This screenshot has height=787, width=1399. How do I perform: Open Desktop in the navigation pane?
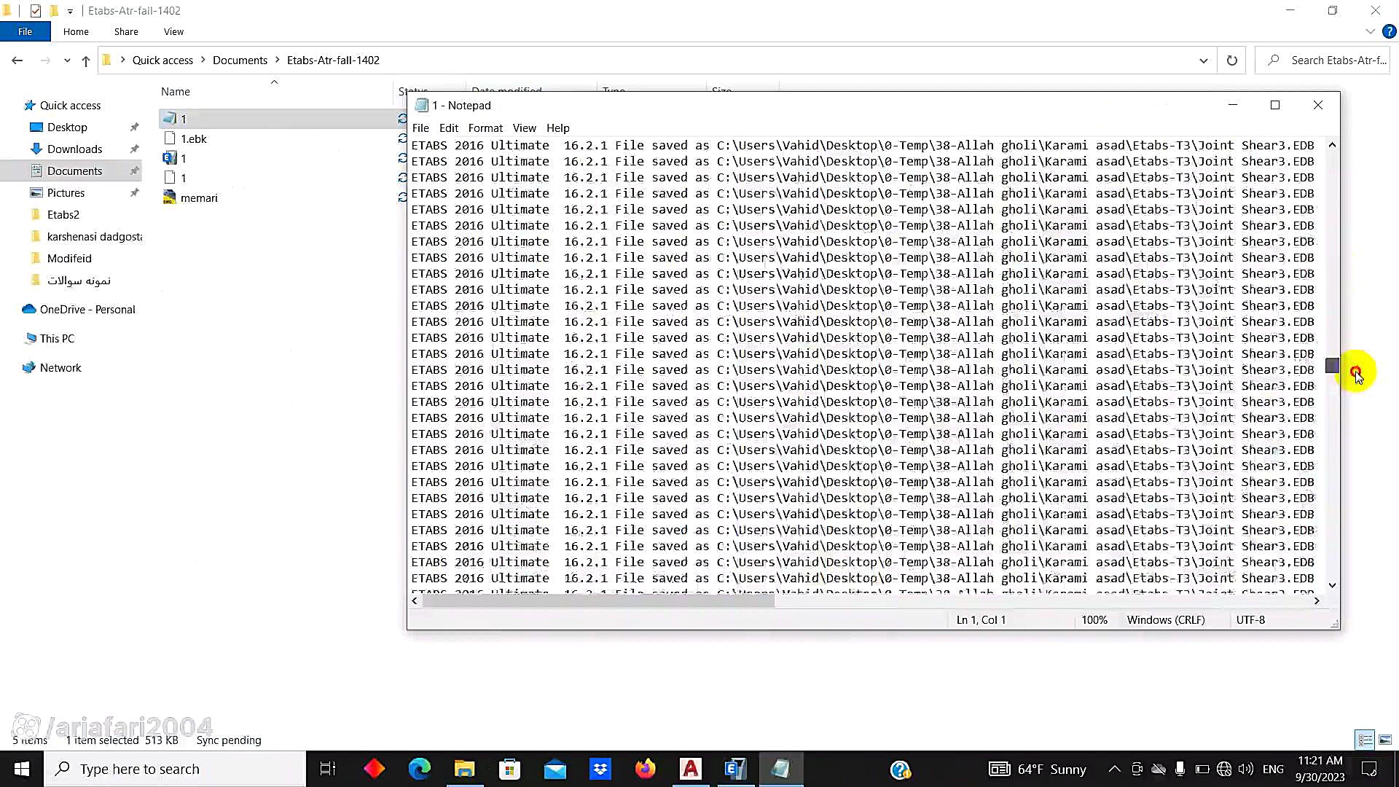click(67, 128)
